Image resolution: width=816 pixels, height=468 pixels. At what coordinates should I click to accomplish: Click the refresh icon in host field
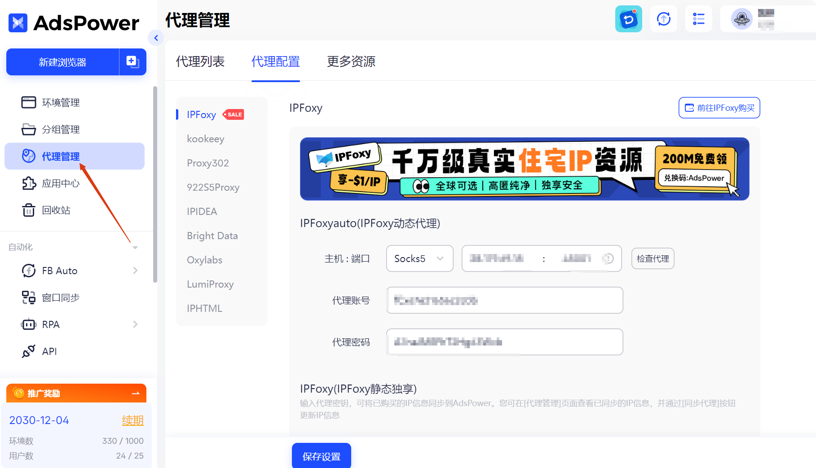click(x=608, y=258)
